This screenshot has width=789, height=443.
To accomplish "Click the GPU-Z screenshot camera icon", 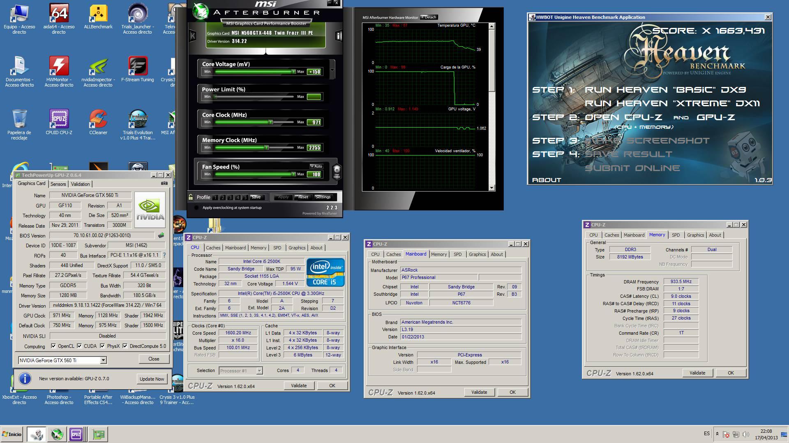I will (164, 183).
